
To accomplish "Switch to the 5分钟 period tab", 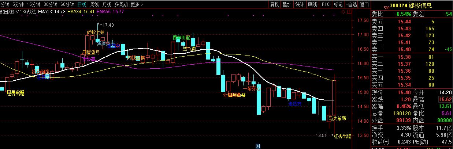I will tap(18, 5).
